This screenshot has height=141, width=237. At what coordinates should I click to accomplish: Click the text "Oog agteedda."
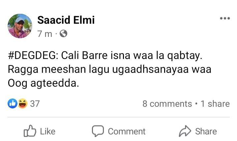point(44,84)
